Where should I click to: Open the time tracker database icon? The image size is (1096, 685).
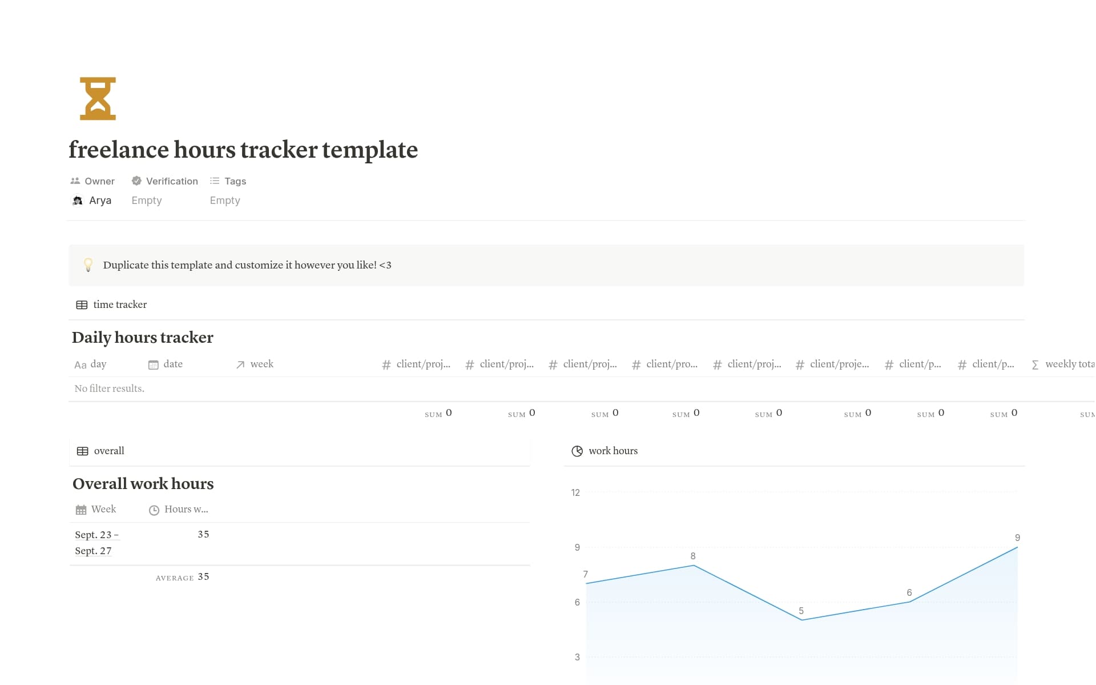coord(83,305)
